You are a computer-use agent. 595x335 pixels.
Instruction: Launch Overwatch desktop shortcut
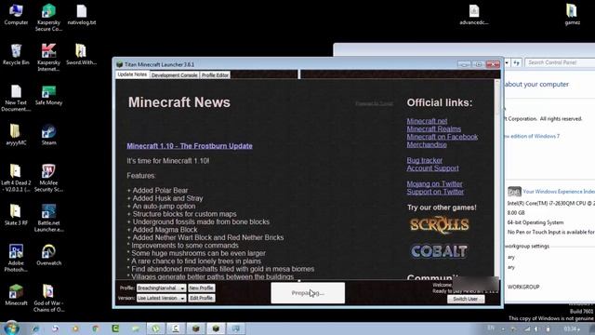tap(48, 255)
